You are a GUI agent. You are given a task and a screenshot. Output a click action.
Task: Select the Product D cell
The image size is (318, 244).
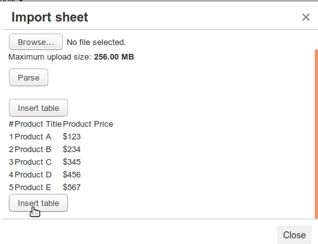(33, 175)
